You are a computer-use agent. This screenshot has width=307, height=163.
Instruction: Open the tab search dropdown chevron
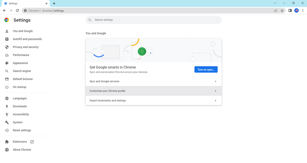275,3
